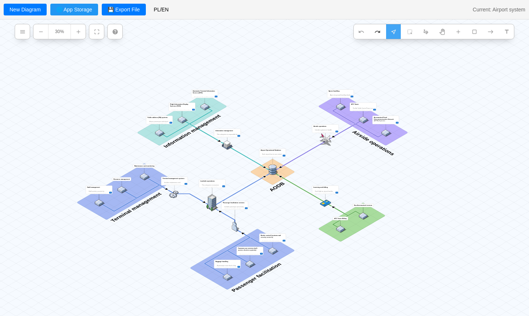The height and width of the screenshot is (316, 529).
Task: Open App Storage
Action: click(x=74, y=10)
